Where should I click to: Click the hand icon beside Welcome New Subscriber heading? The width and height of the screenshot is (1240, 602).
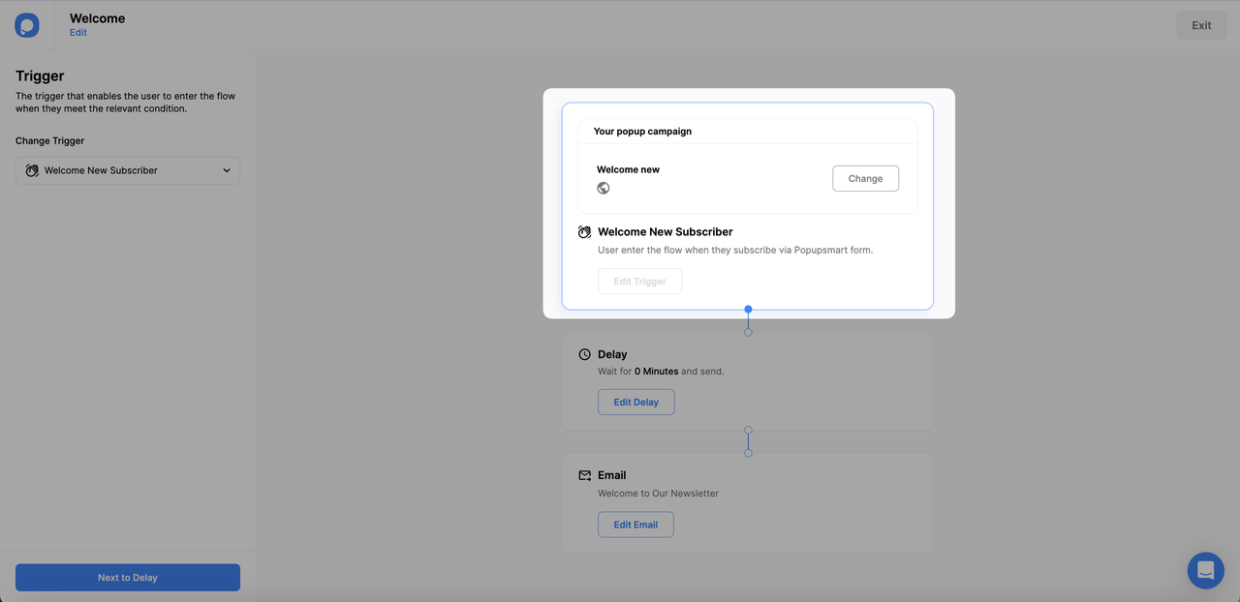[x=584, y=232]
